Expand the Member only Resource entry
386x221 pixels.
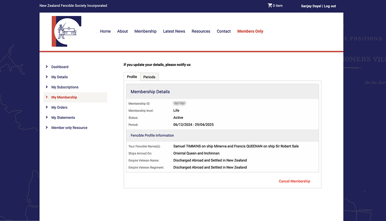point(69,127)
